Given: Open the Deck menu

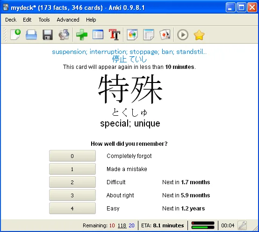Looking at the screenshot, I should (11, 20).
